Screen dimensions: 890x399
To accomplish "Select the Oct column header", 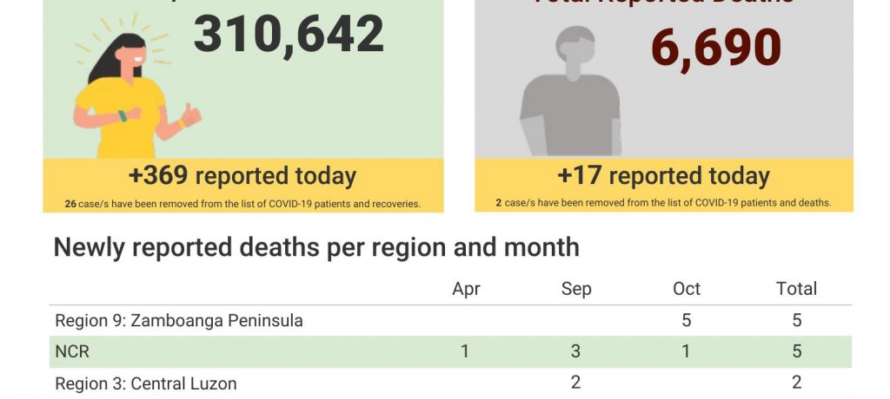I will pyautogui.click(x=687, y=289).
